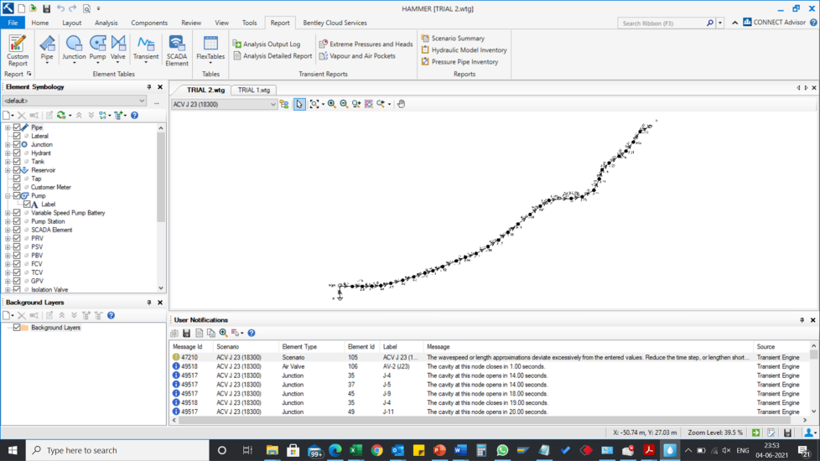This screenshot has width=820, height=461.
Task: Open the Junction element table
Action: [x=74, y=49]
